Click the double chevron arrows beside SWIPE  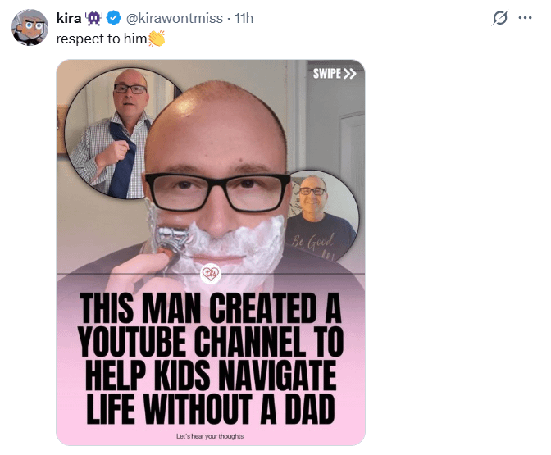coord(350,74)
